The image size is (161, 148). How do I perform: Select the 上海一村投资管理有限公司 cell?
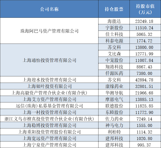click(x=49, y=112)
